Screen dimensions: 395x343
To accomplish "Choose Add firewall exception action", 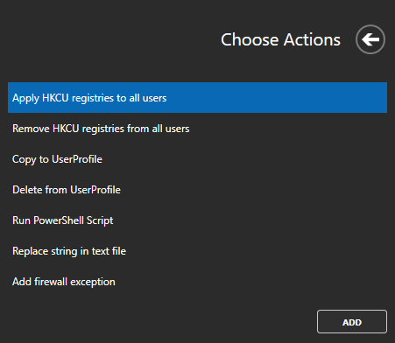I will (x=197, y=282).
